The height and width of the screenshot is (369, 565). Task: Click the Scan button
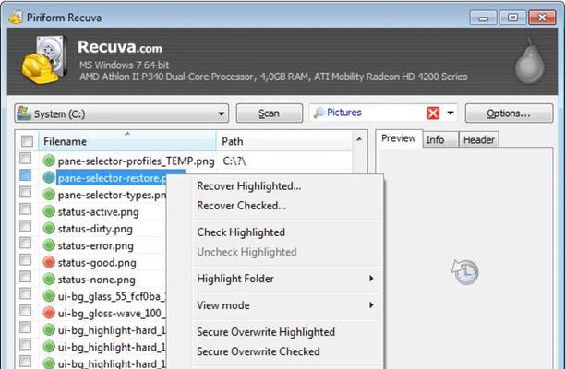[x=270, y=113]
